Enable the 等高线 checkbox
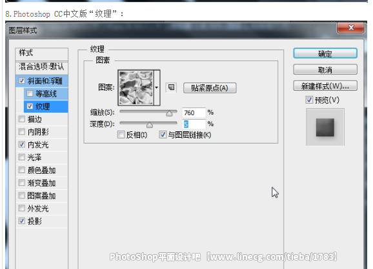 (30, 93)
